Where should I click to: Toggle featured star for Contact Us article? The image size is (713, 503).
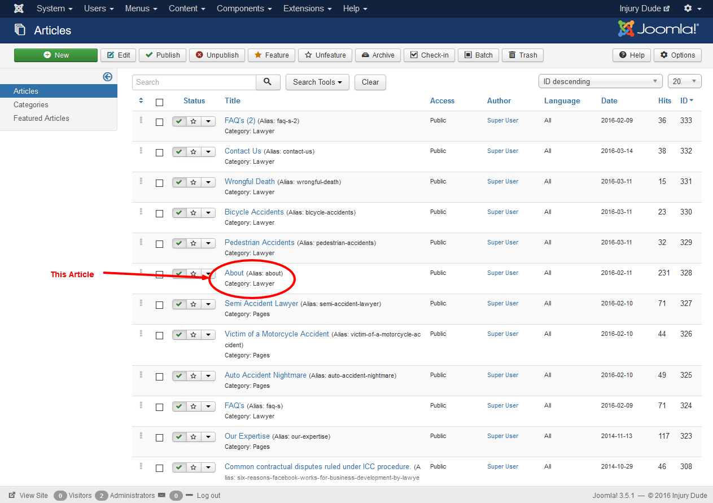[194, 152]
